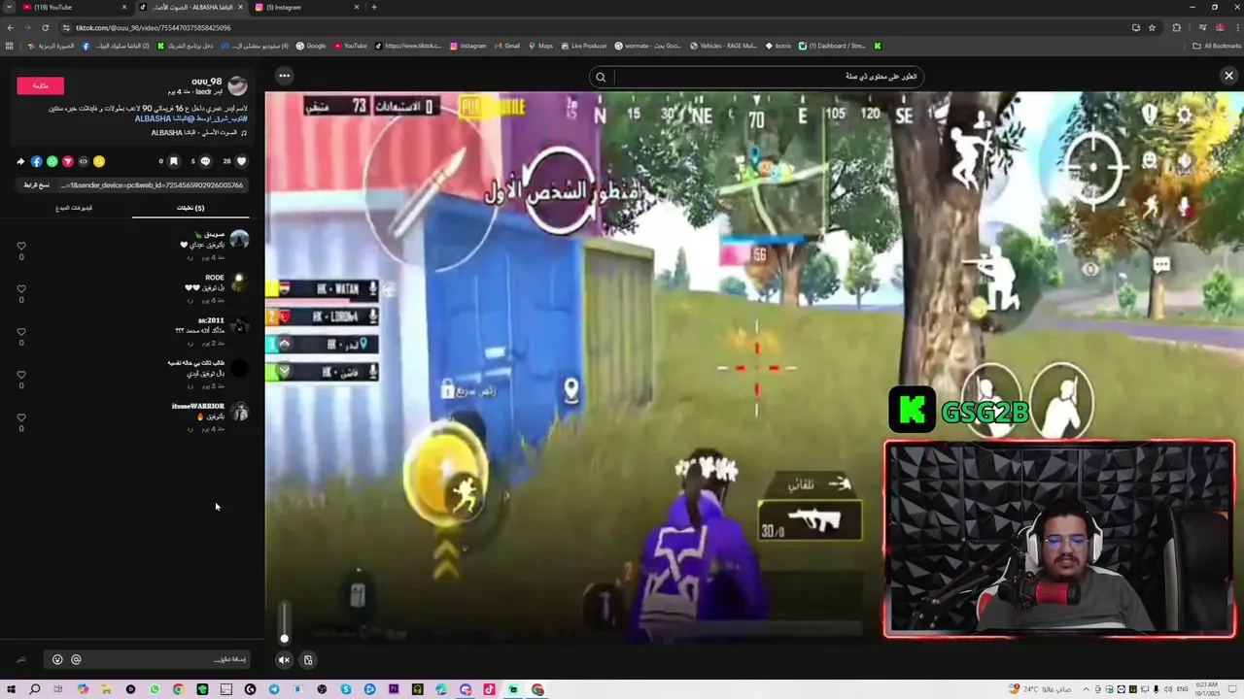Open WhatsApp from the taskbar

(x=155, y=689)
